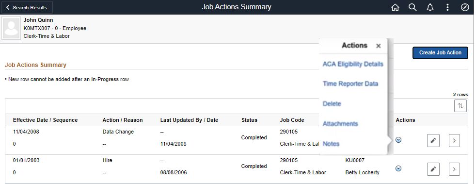
Task: Click the 2 rows count label
Action: [x=460, y=95]
